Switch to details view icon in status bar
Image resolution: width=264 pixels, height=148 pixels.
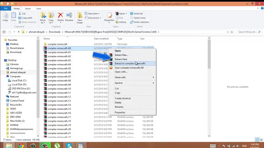pyautogui.click(x=257, y=140)
